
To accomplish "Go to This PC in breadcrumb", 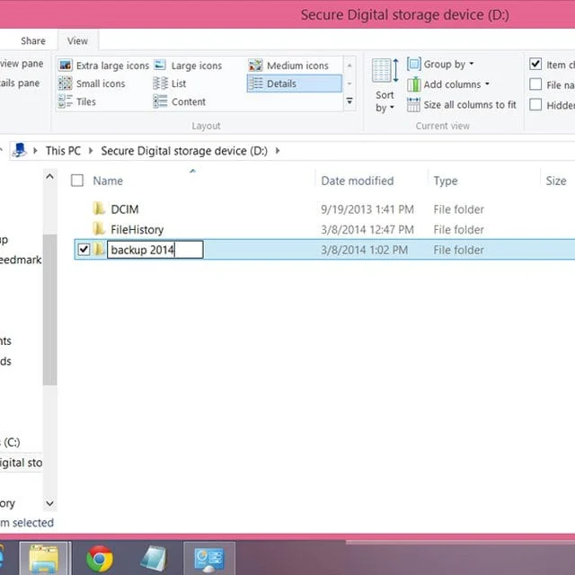I will [x=63, y=151].
